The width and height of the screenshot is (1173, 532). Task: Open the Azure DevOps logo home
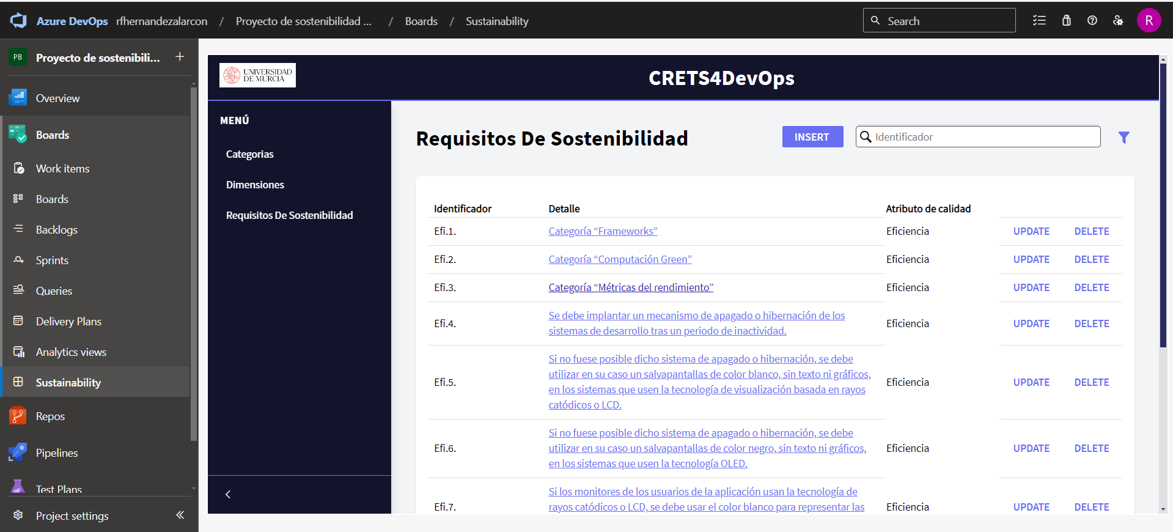click(x=19, y=21)
